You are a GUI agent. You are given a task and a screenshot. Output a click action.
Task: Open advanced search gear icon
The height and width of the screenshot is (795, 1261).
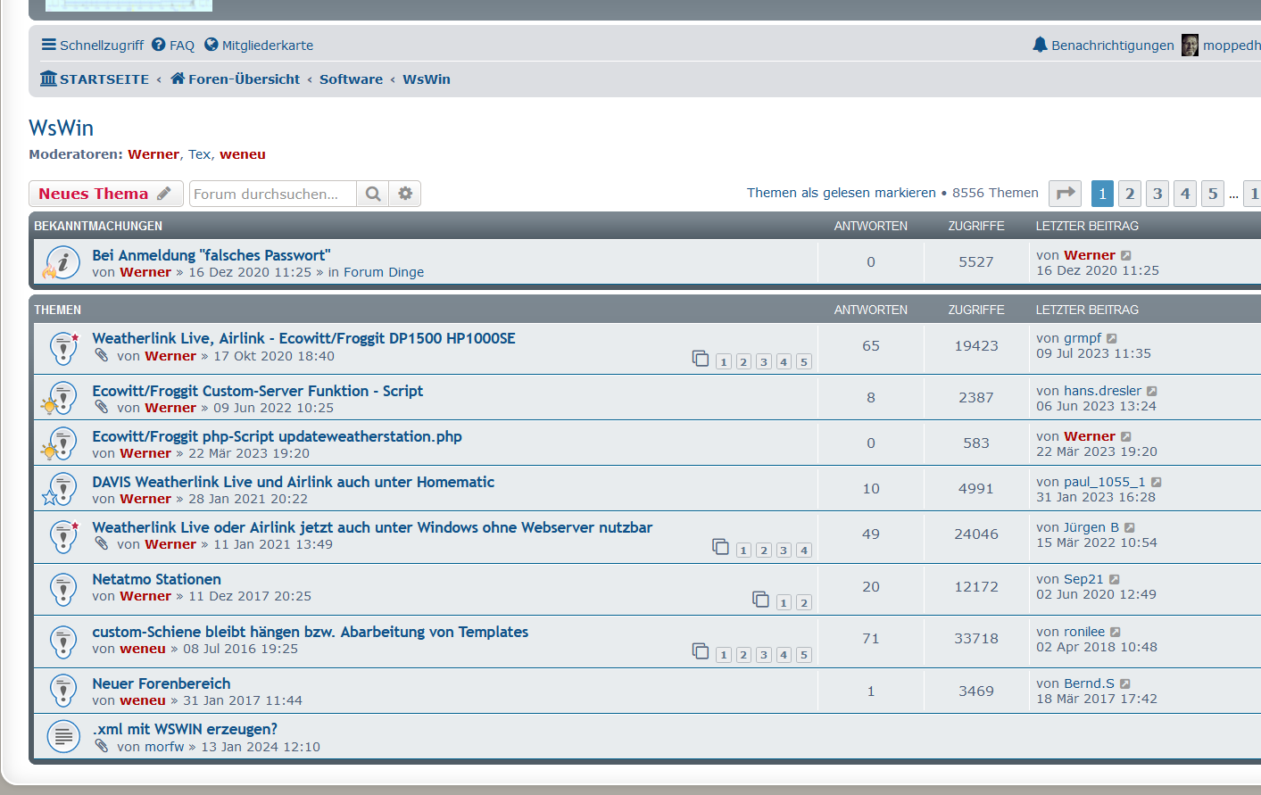405,194
